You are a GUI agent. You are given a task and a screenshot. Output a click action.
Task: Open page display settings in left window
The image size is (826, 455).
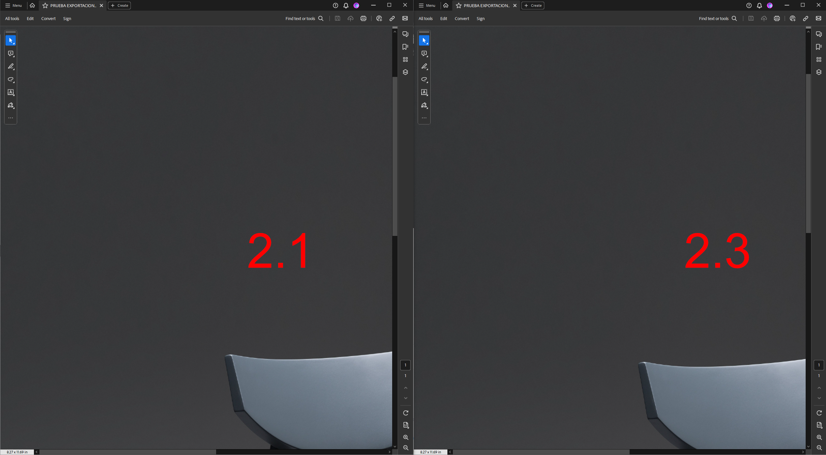[x=406, y=425]
